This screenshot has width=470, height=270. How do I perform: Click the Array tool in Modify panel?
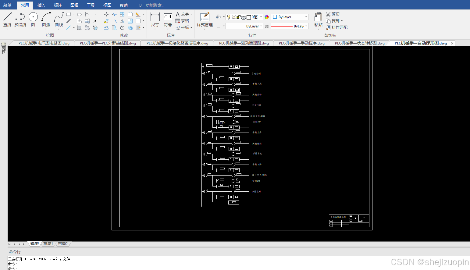coord(122,14)
